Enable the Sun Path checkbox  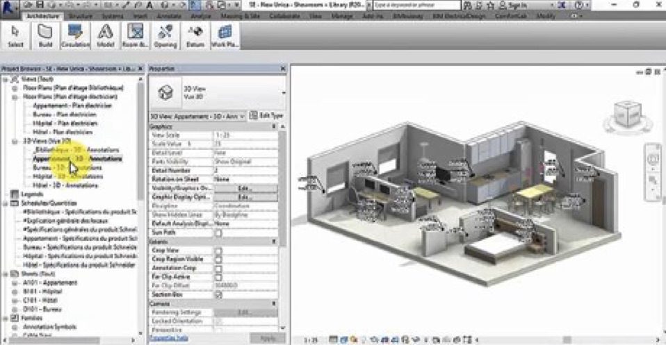[218, 233]
